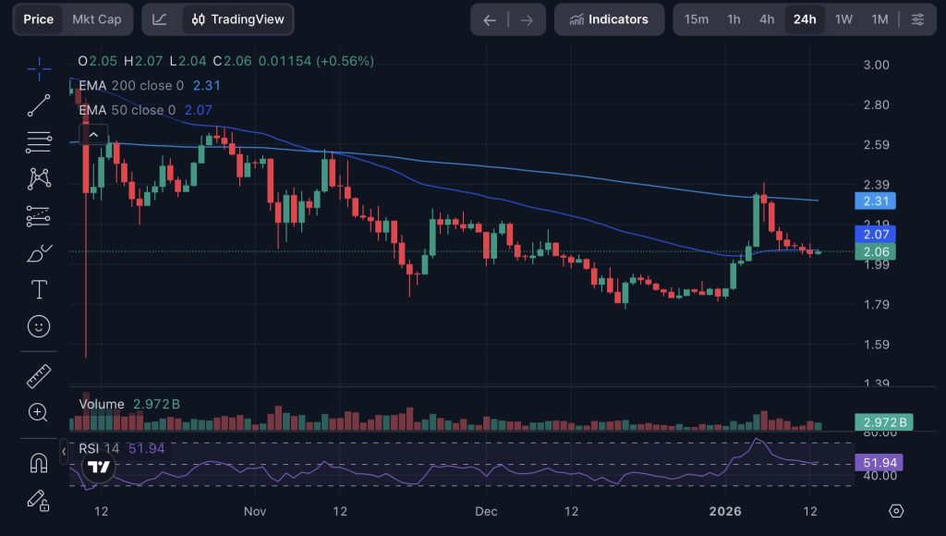Select the crosshair cursor tool
Image resolution: width=946 pixels, height=536 pixels.
pos(38,68)
